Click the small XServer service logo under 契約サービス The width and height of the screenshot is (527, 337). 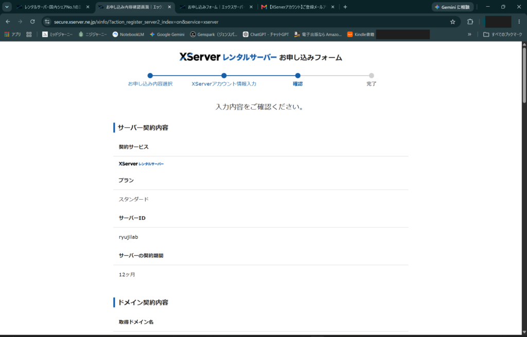141,164
